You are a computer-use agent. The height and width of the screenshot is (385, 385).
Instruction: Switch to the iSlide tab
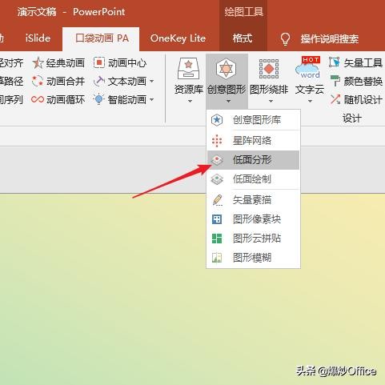(38, 38)
